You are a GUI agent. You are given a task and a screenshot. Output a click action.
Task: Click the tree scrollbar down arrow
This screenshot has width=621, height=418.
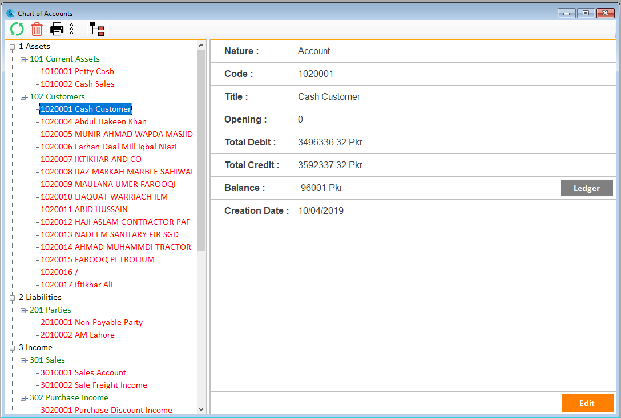[x=201, y=409]
